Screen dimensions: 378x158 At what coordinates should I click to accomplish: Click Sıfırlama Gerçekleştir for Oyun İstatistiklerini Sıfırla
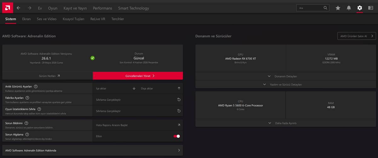pyautogui.click(x=108, y=111)
